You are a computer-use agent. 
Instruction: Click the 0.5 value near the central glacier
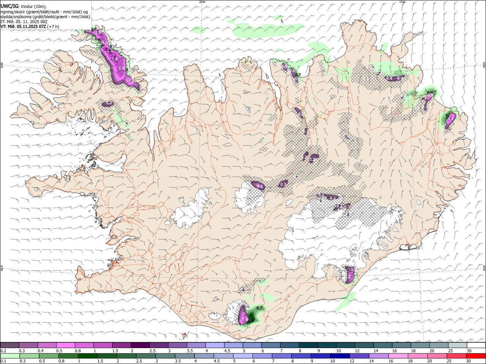[260, 187]
